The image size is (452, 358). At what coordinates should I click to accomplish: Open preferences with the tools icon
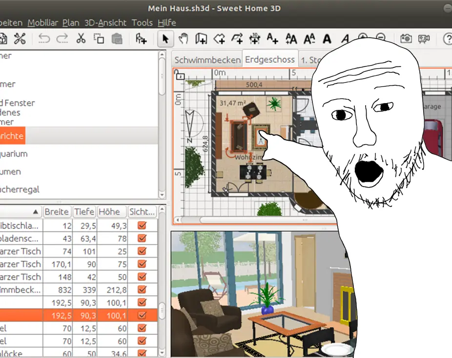tap(20, 39)
